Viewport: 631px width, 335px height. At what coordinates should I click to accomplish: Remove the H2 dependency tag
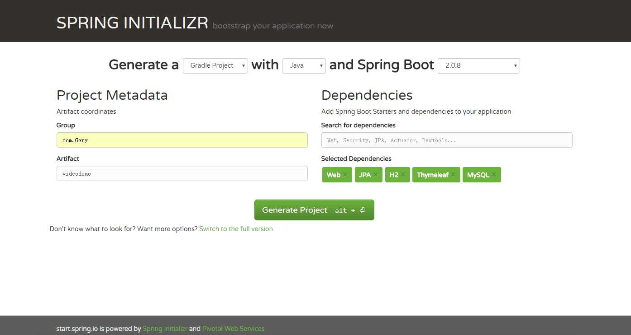point(403,175)
